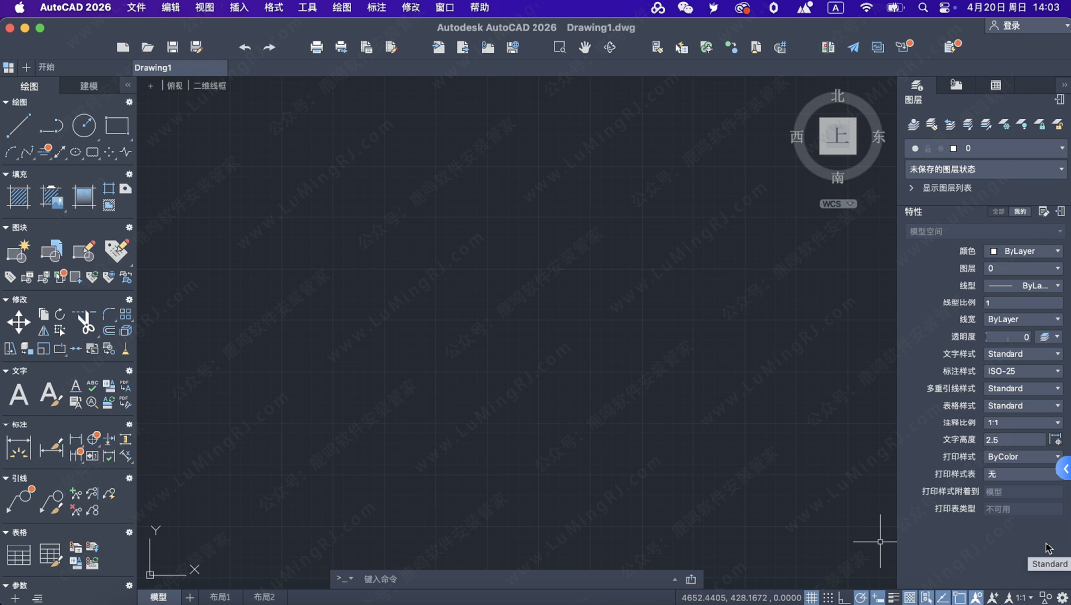Activate the Move tool in modify panel

18,322
